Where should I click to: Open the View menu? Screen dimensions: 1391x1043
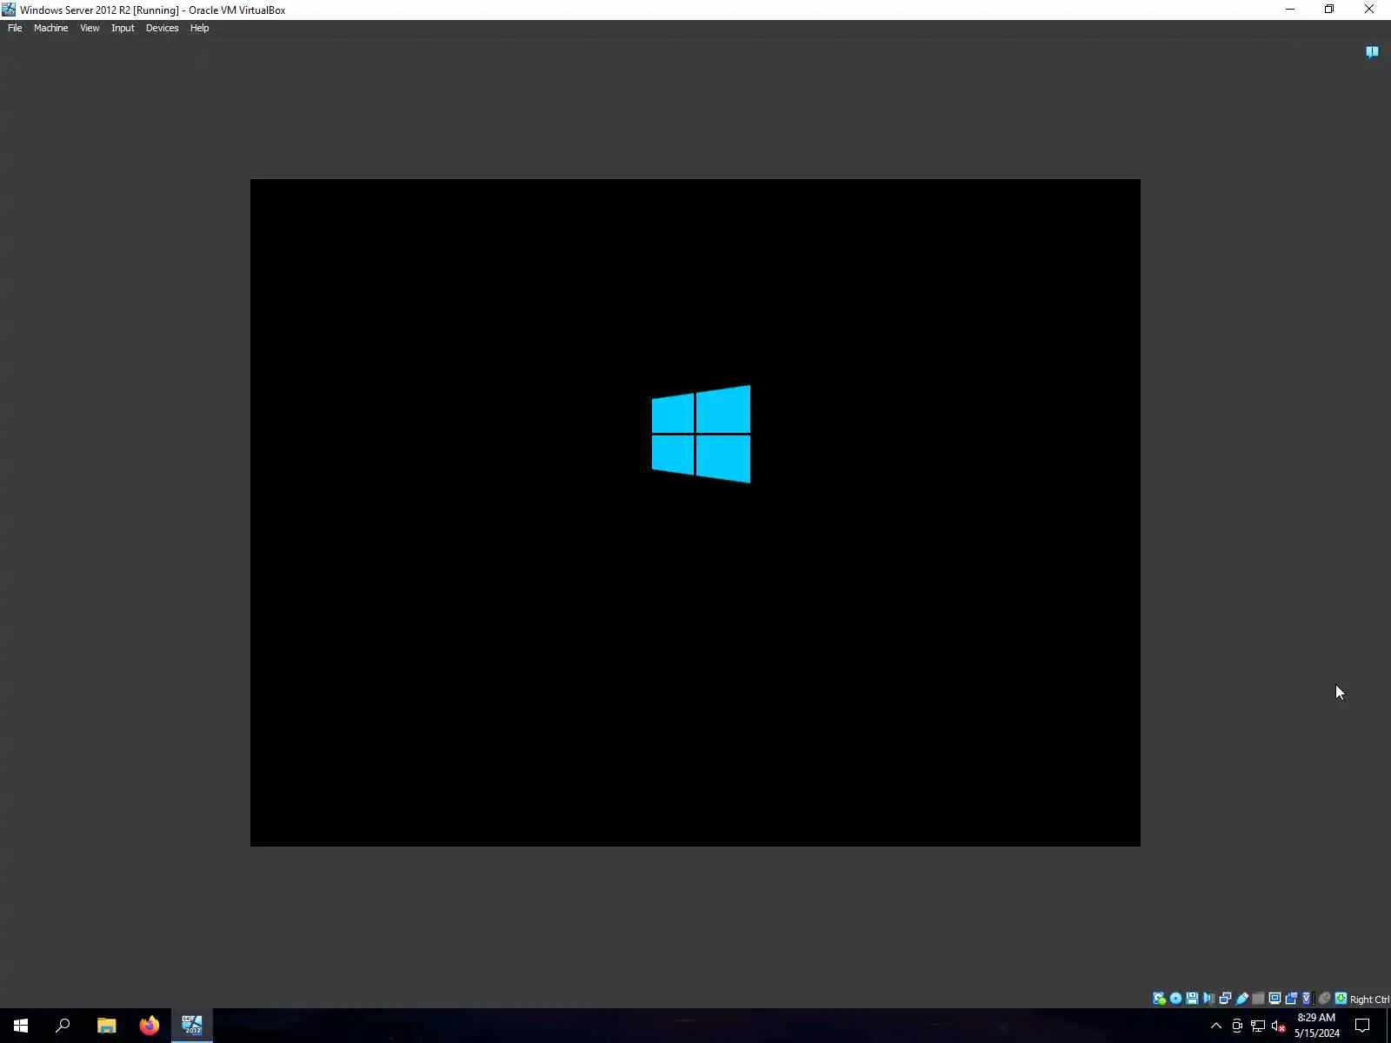[90, 28]
